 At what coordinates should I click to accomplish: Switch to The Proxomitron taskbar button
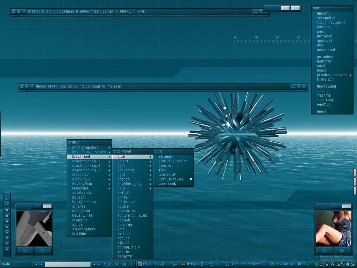(247, 265)
